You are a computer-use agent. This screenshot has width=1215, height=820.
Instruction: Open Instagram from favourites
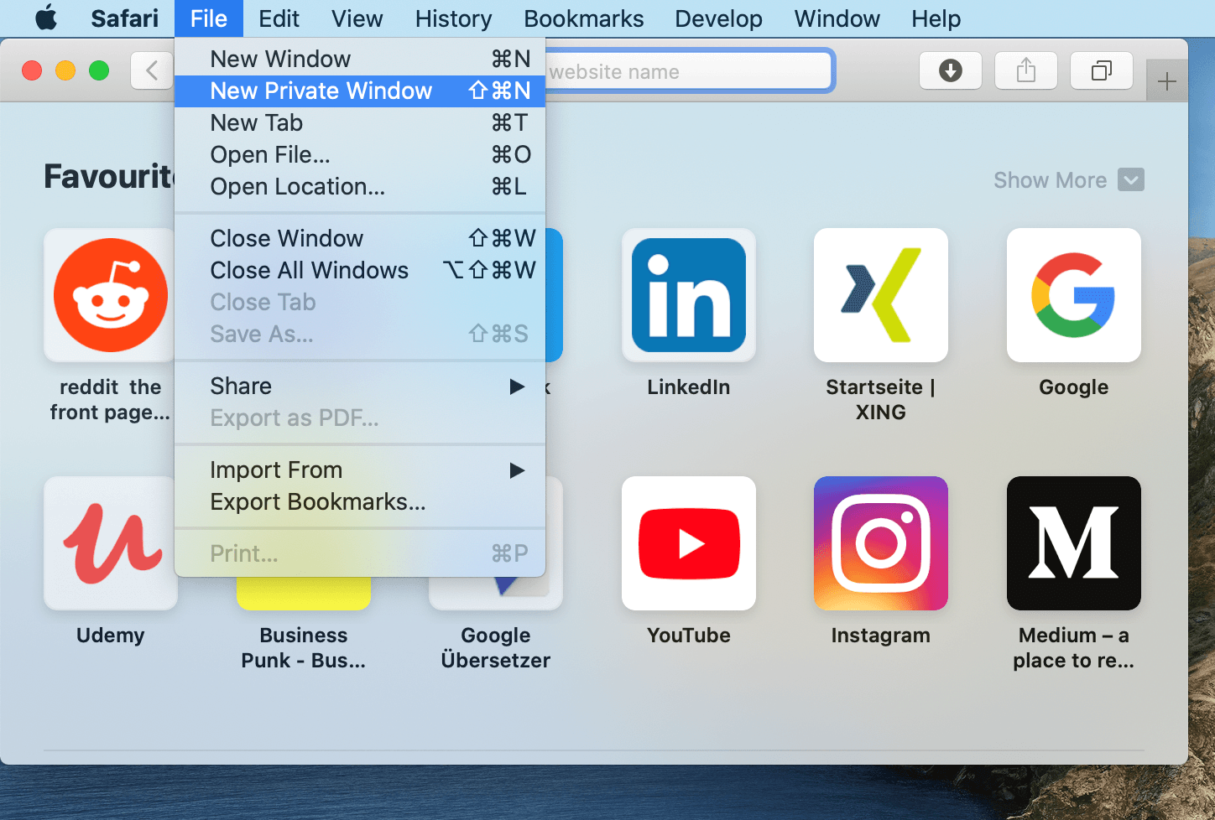click(x=880, y=542)
